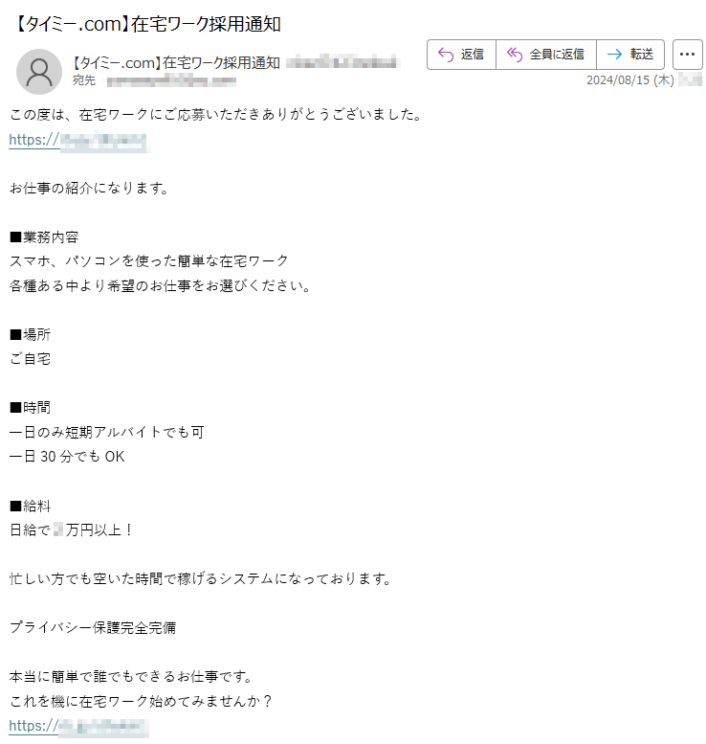706x744 pixels.
Task: Click the 転送 forward button
Action: coord(630,55)
